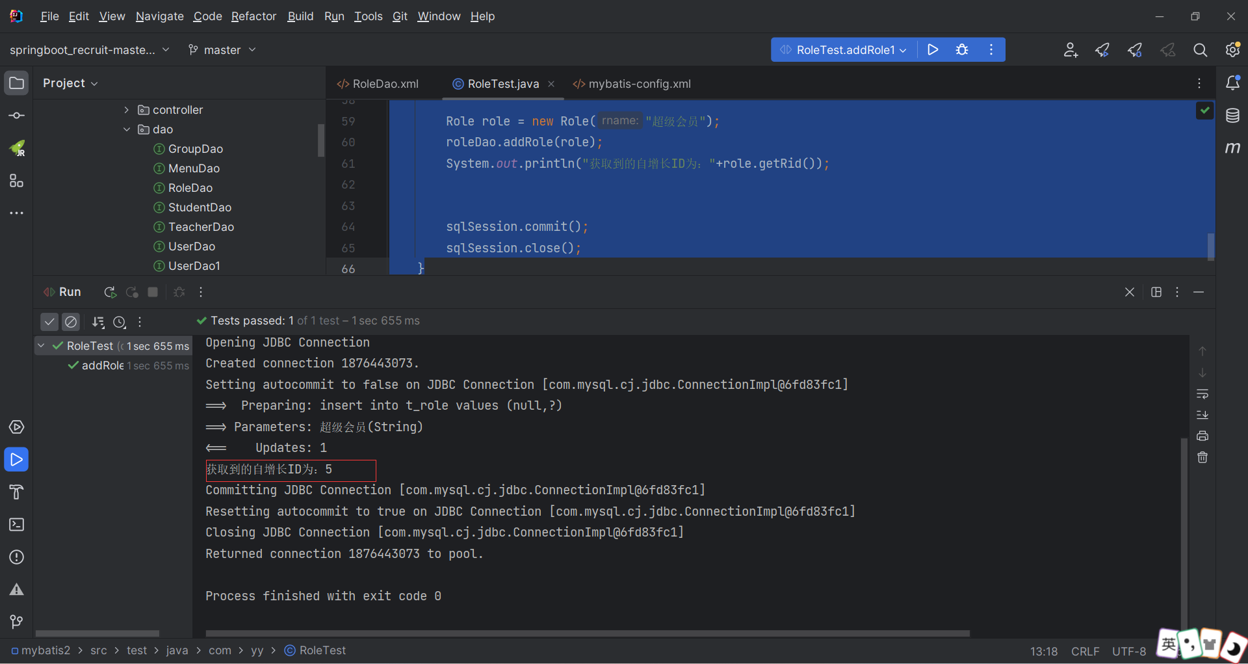
Task: Toggle the show ignored tests filter
Action: pos(71,322)
